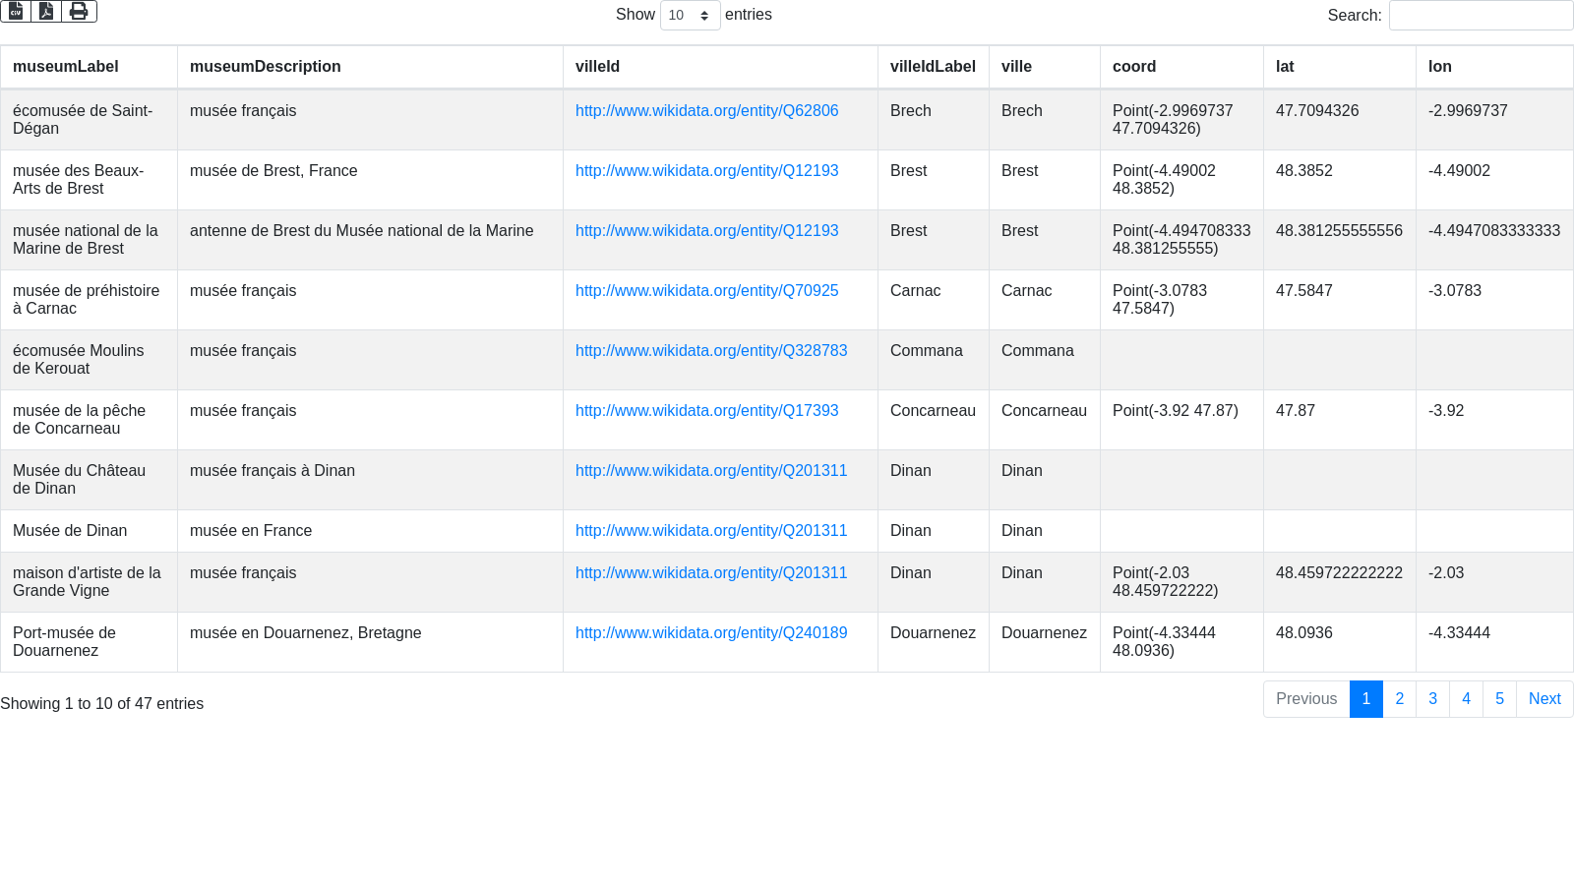Follow the Q328783 link for Commana
Screen dimensions: 1574x885
pyautogui.click(x=710, y=351)
